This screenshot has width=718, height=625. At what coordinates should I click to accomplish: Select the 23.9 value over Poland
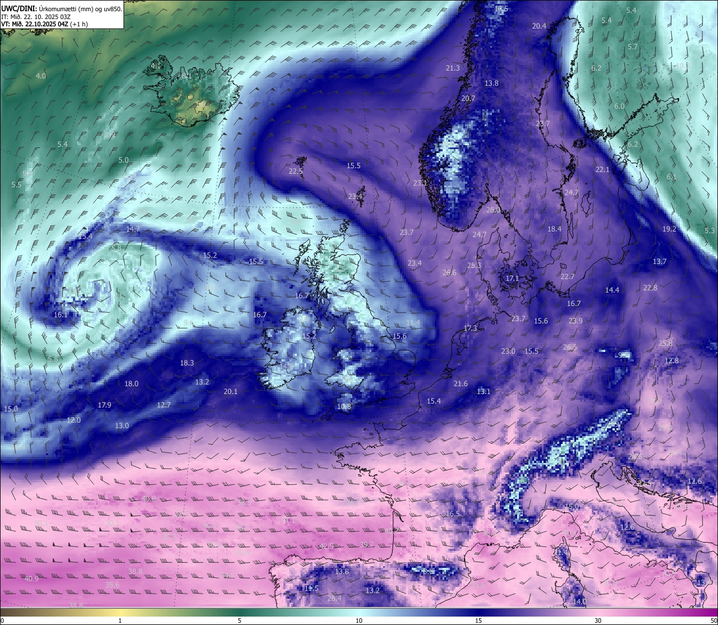pos(576,321)
